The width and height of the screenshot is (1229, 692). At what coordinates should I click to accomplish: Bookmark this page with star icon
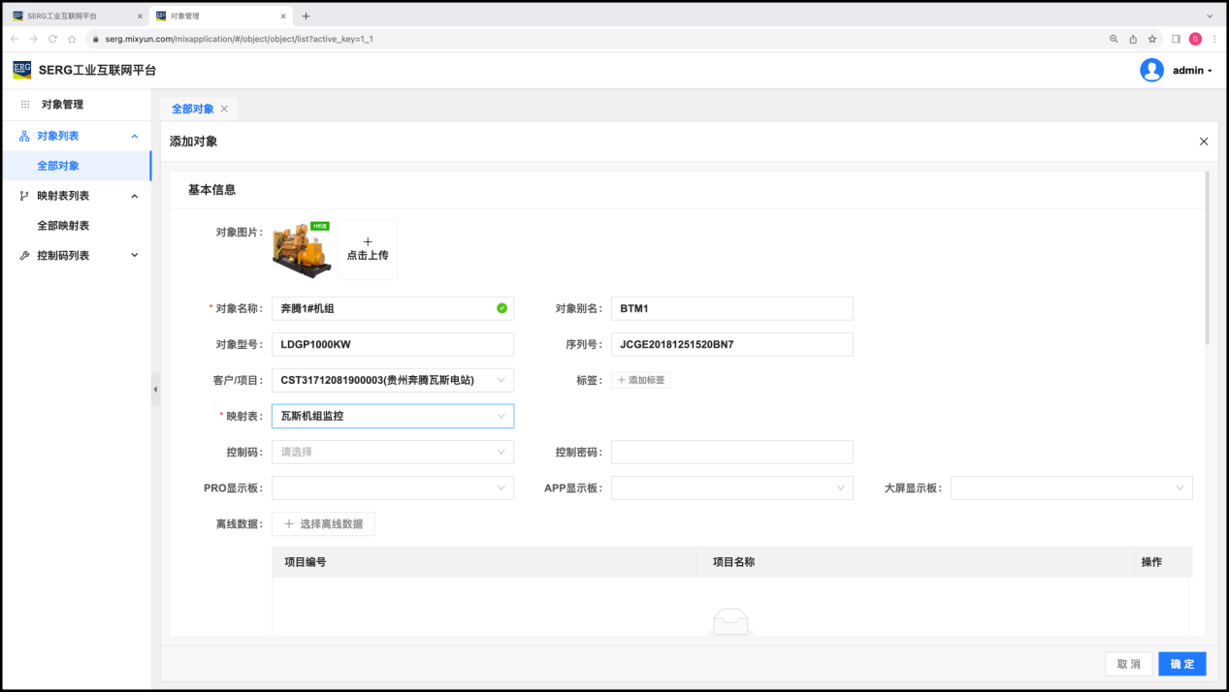(1152, 39)
